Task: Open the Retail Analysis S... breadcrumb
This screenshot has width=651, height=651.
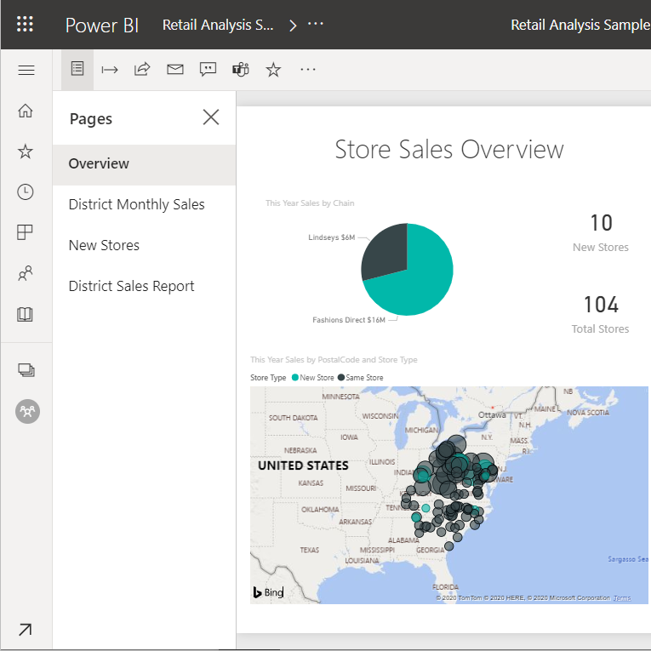Action: pyautogui.click(x=218, y=25)
